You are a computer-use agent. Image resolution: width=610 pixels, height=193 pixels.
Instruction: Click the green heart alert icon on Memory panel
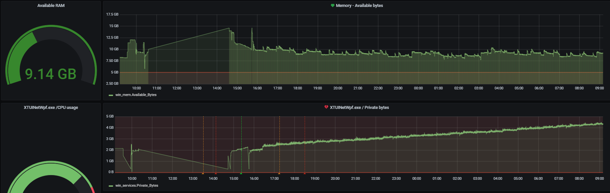click(333, 6)
